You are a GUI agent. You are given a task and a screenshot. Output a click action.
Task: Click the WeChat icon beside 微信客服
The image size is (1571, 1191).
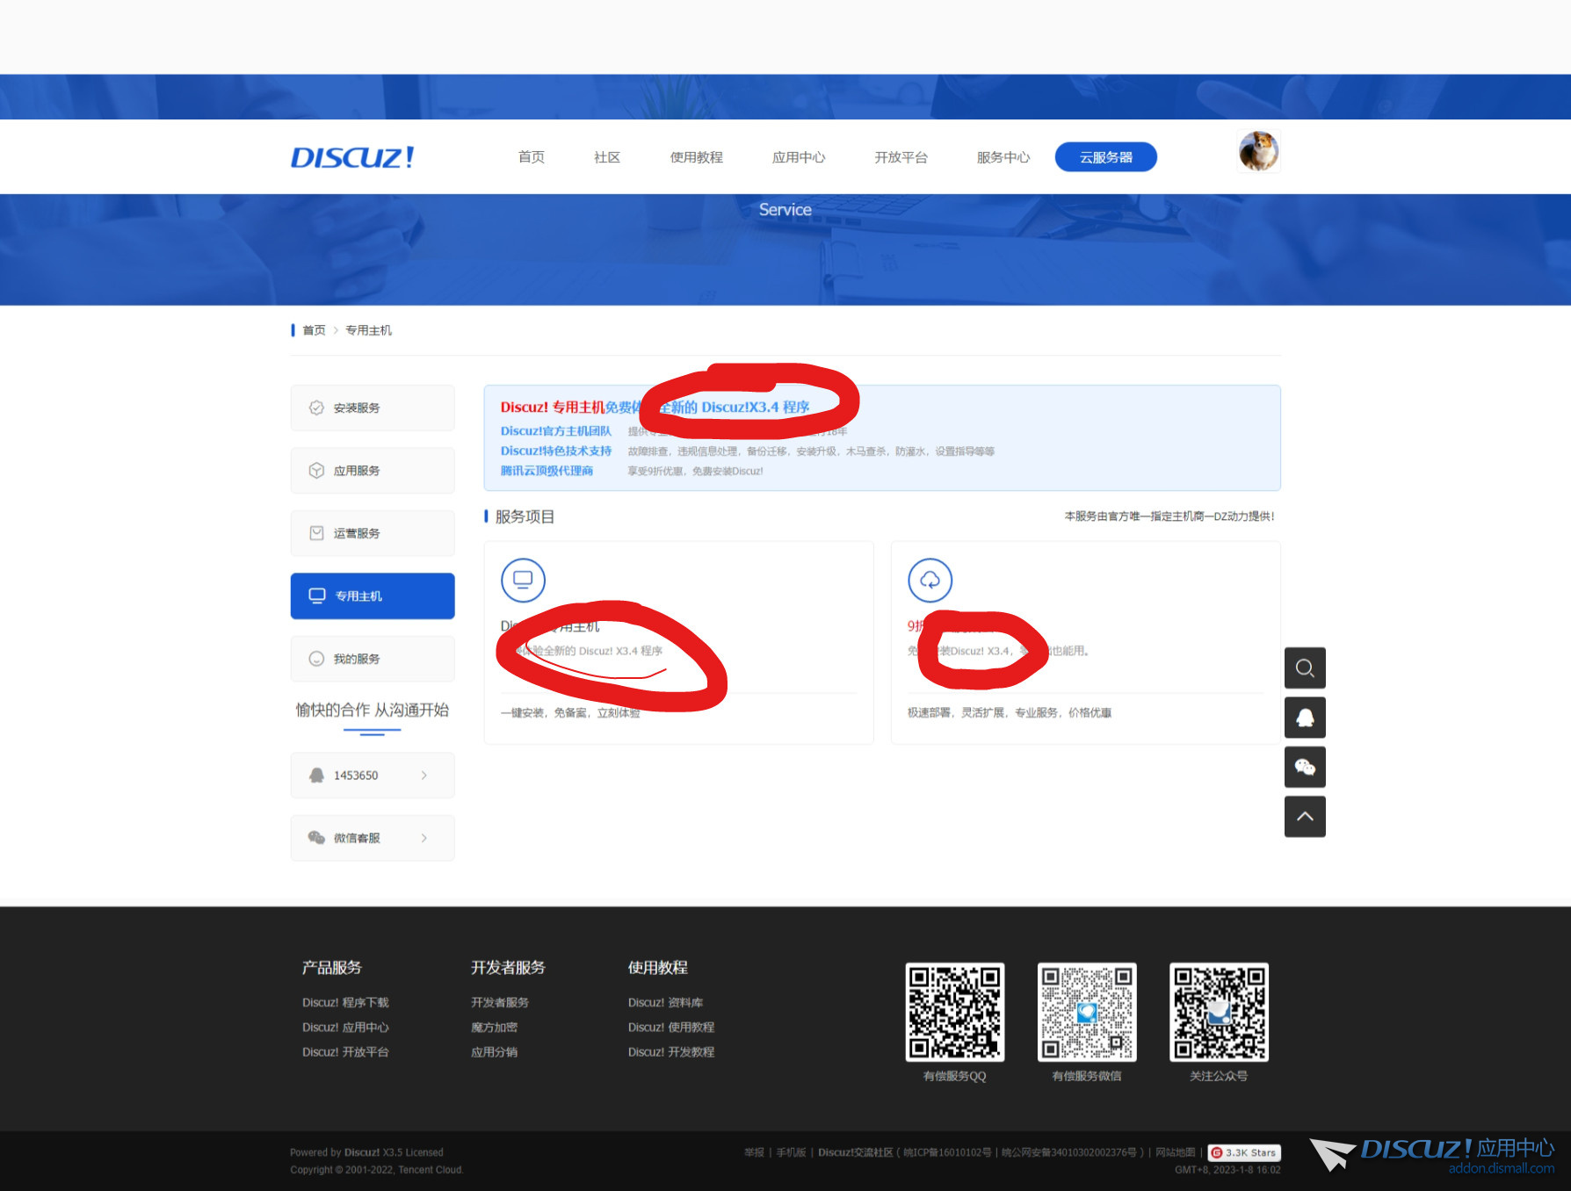pyautogui.click(x=316, y=838)
